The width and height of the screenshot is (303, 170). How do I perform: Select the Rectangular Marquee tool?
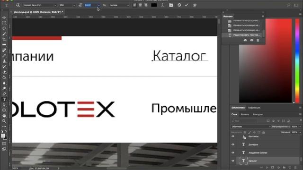click(x=4, y=23)
